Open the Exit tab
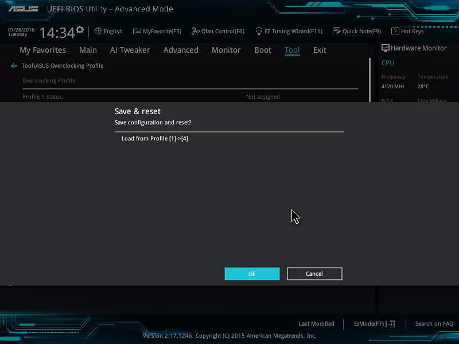This screenshot has height=344, width=459. coord(320,50)
